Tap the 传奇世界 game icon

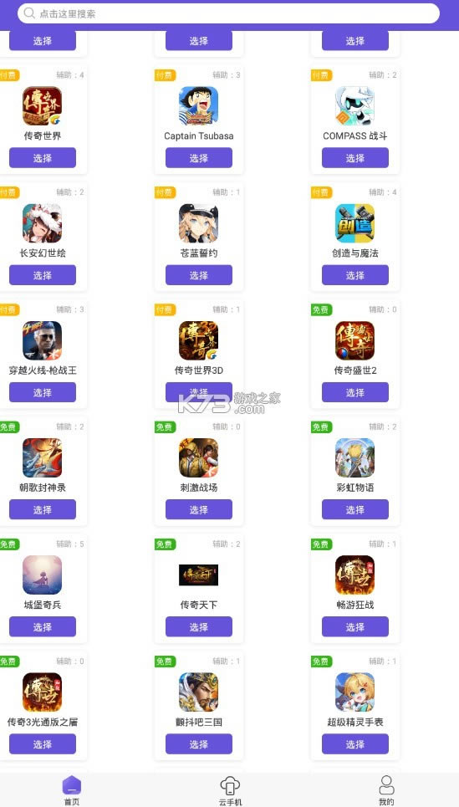click(42, 106)
